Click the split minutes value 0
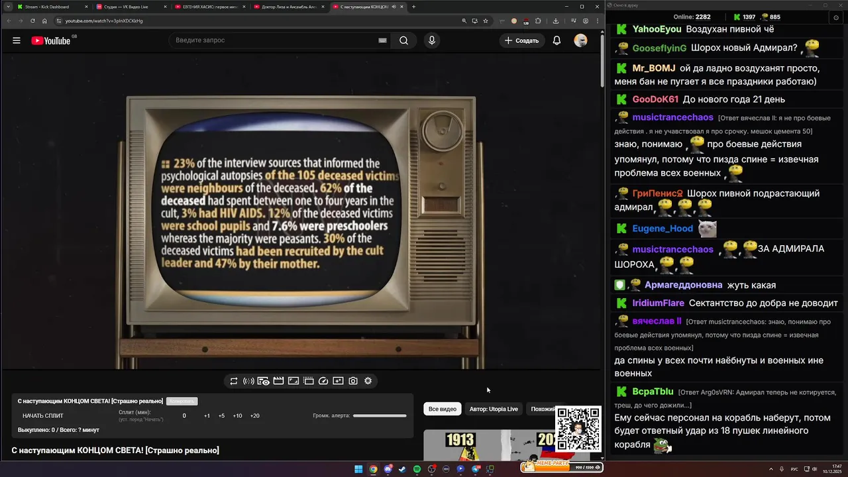 pos(184,416)
